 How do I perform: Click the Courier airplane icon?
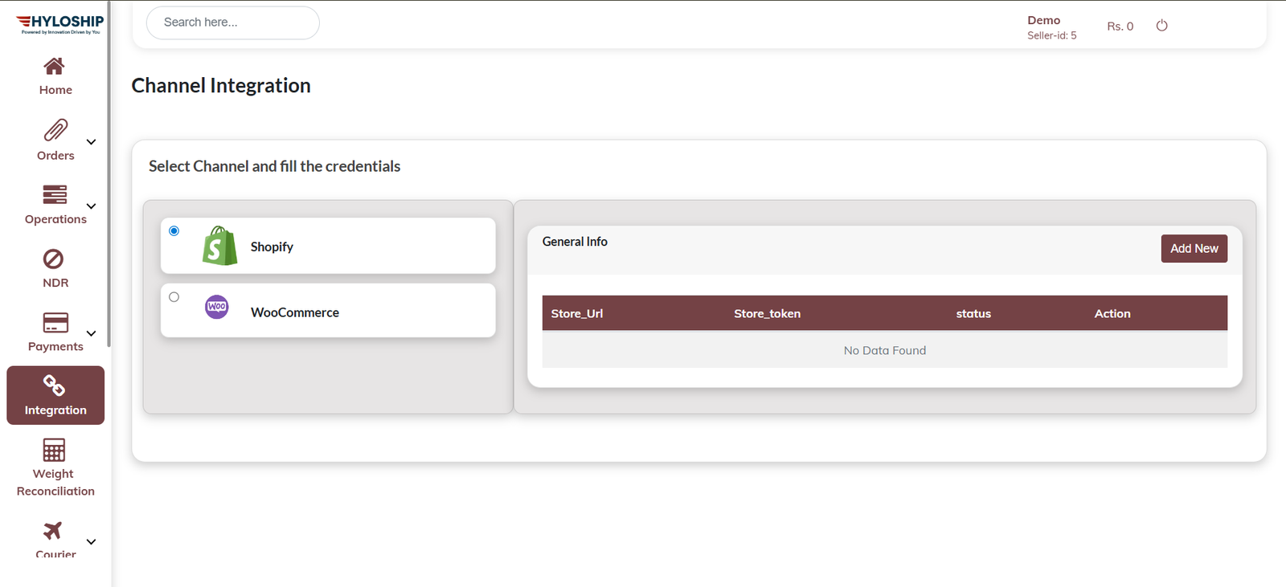point(53,530)
